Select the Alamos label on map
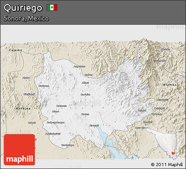This screenshot has height=169, width=186. [169, 85]
